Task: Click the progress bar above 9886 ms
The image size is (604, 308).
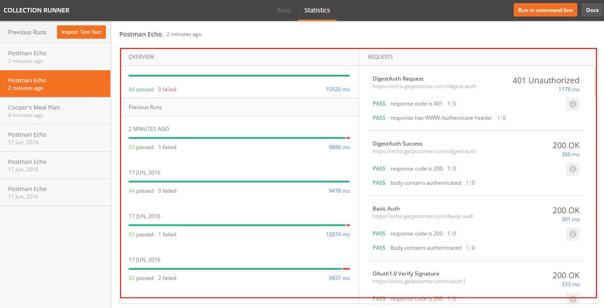Action: coord(239,138)
